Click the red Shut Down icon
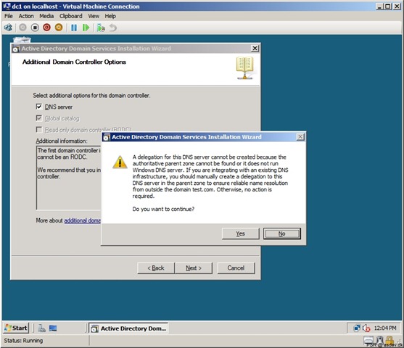 click(46, 28)
